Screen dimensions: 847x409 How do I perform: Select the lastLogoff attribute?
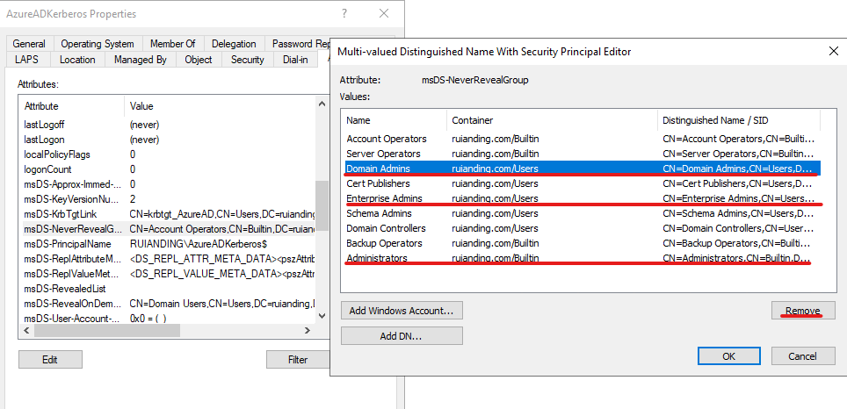[168, 125]
